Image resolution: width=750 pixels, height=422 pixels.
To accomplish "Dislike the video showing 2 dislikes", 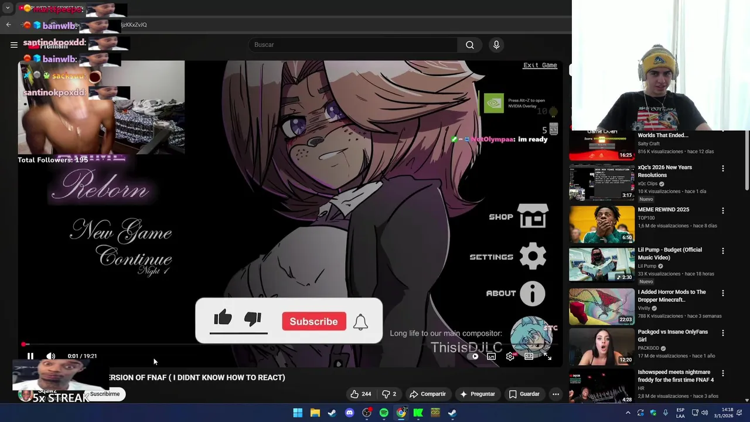I will (x=389, y=394).
